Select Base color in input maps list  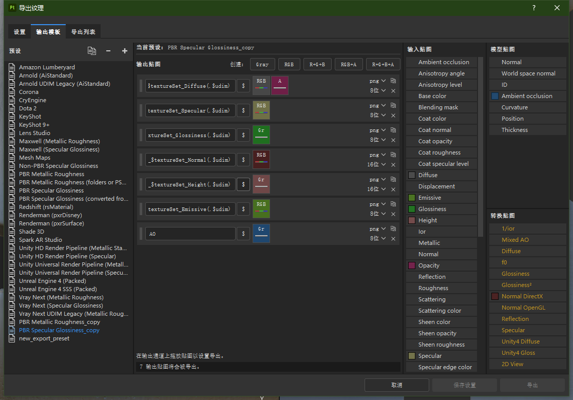(x=442, y=96)
